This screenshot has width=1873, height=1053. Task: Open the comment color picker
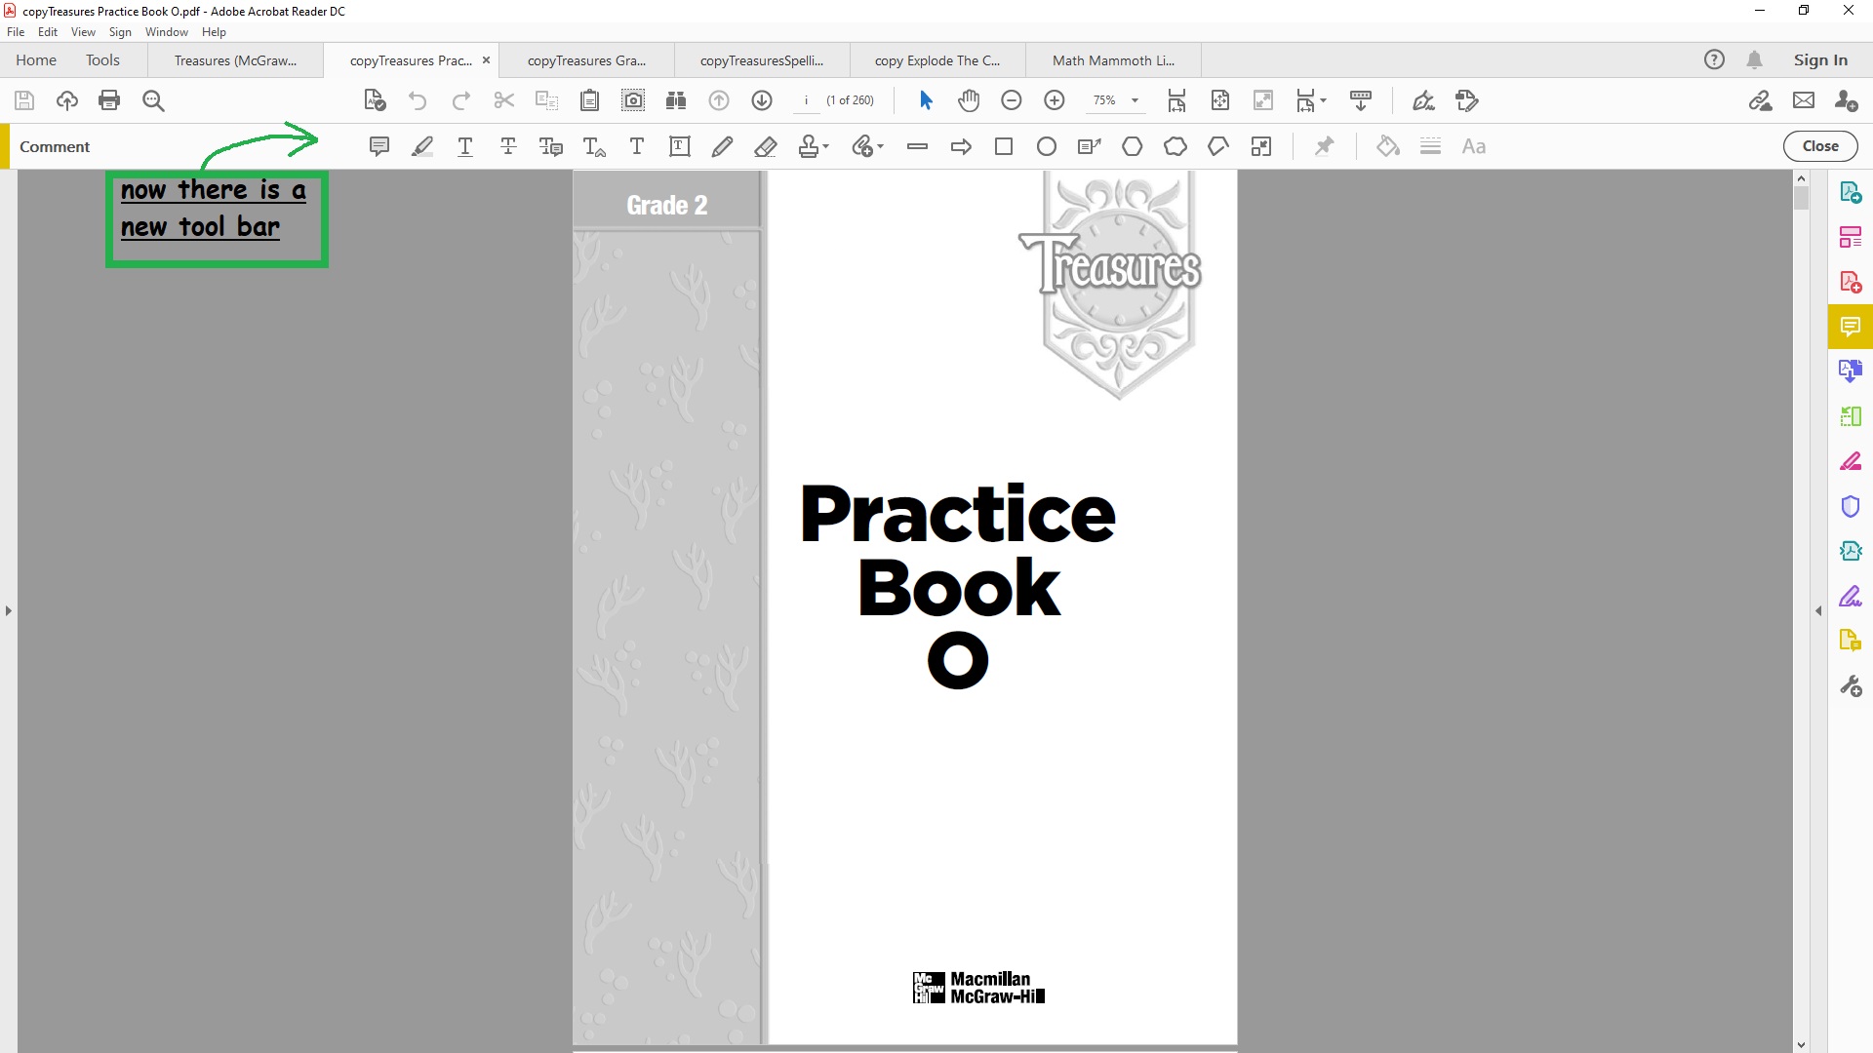pyautogui.click(x=1387, y=146)
